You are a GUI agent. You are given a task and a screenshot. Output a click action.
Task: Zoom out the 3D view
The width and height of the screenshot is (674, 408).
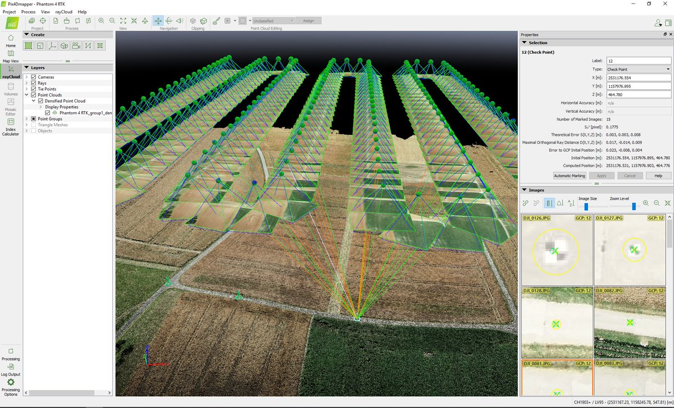pyautogui.click(x=112, y=21)
